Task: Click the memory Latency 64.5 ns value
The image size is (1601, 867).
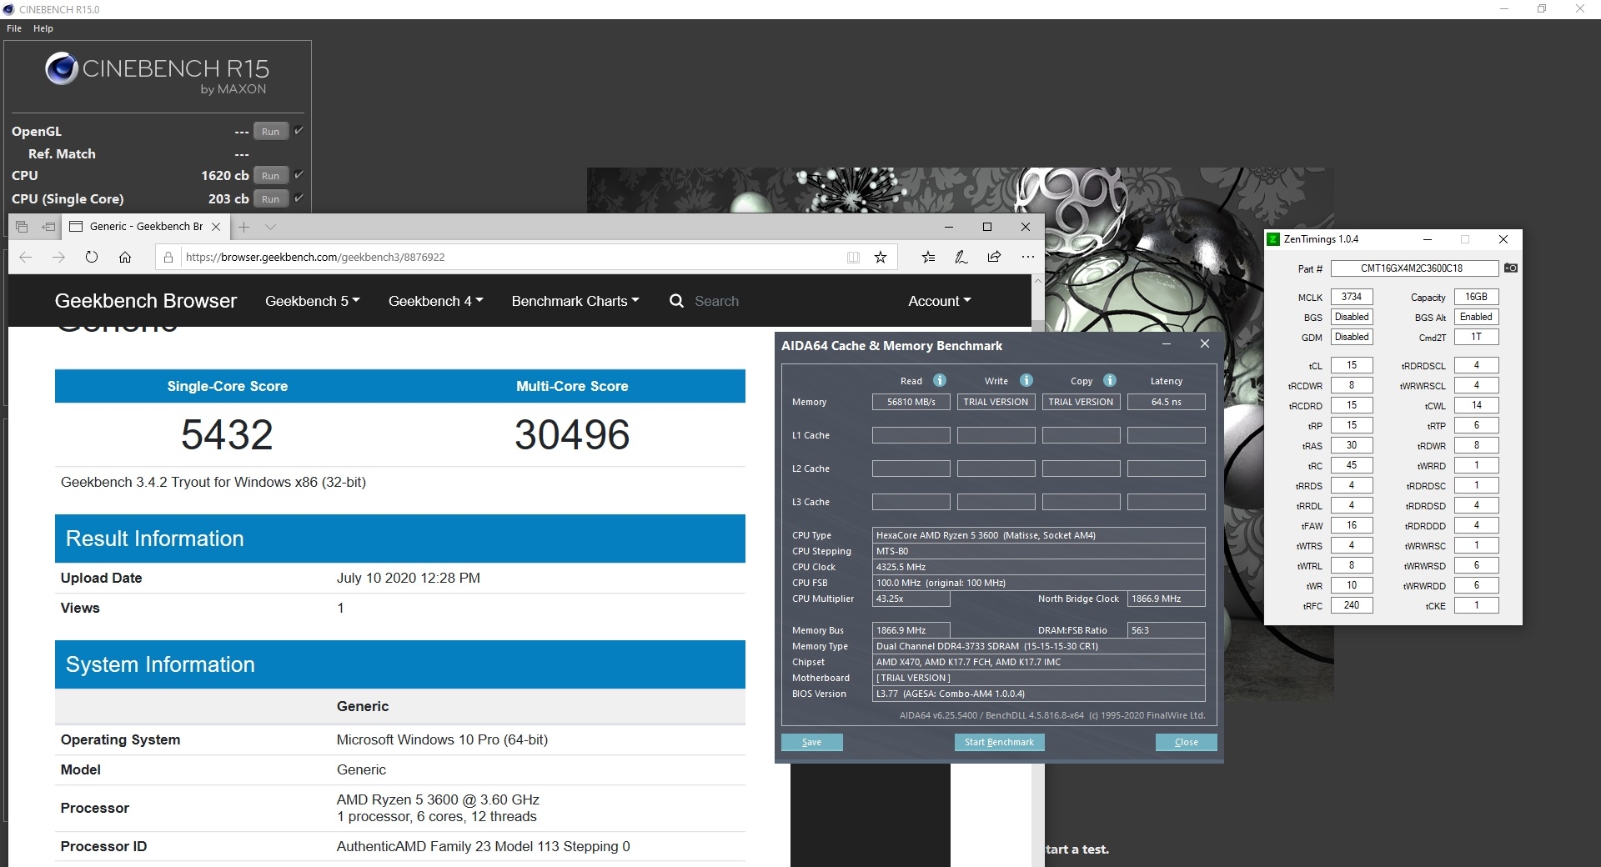Action: pos(1167,402)
